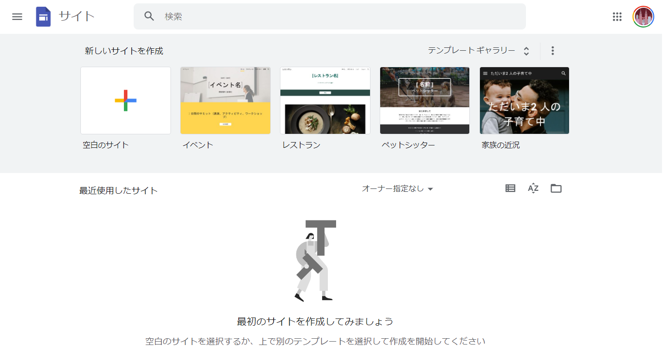Open the more options three-dot menu
Screen dimensions: 663x360
tap(553, 51)
